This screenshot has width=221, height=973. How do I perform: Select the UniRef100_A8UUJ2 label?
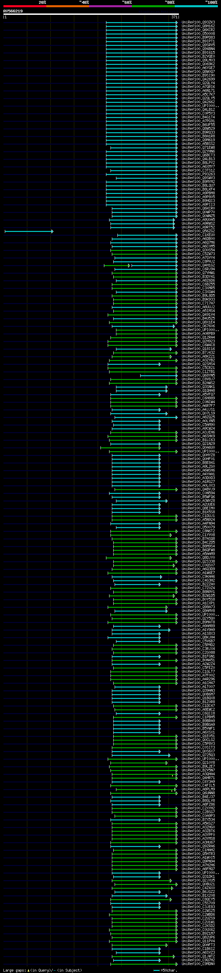point(198,307)
